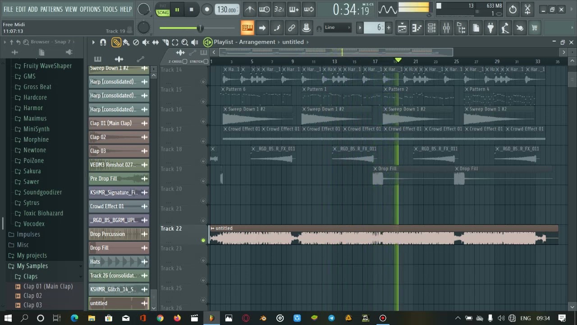Open the Playlist view button
The height and width of the screenshot is (325, 577).
[x=402, y=28]
